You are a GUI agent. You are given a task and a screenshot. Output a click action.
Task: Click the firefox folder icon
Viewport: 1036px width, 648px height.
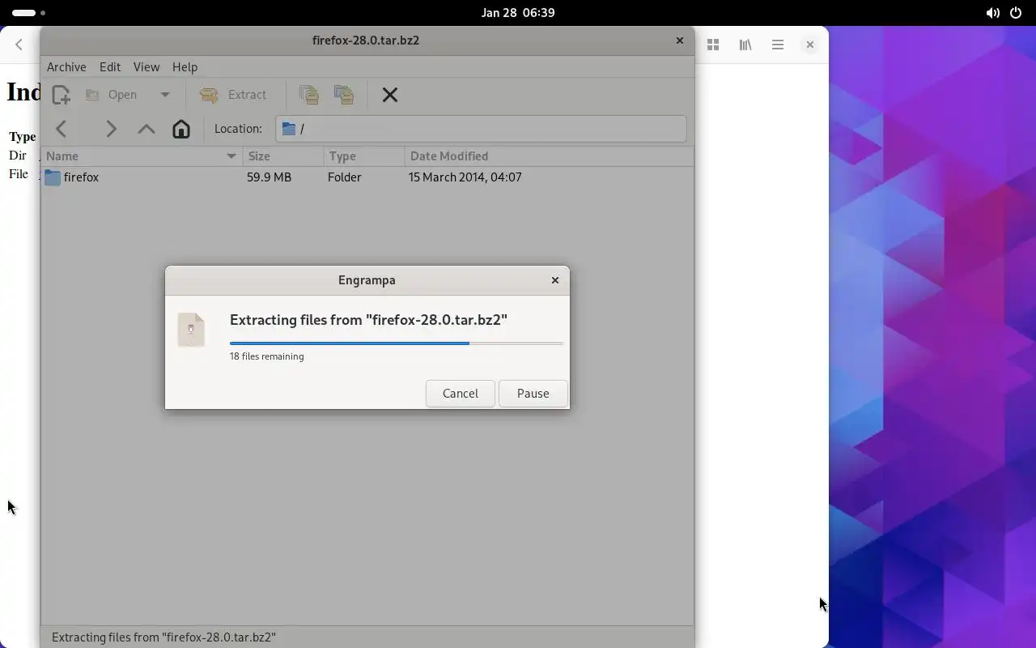click(53, 177)
